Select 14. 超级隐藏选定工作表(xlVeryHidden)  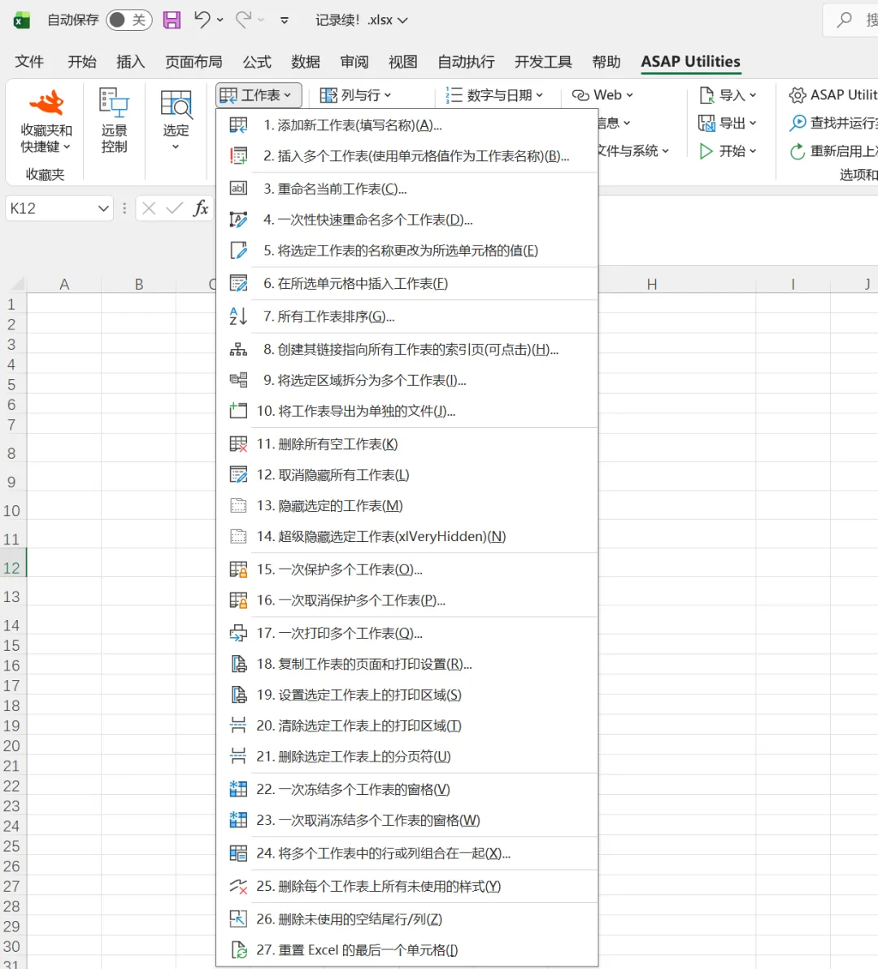(x=407, y=536)
